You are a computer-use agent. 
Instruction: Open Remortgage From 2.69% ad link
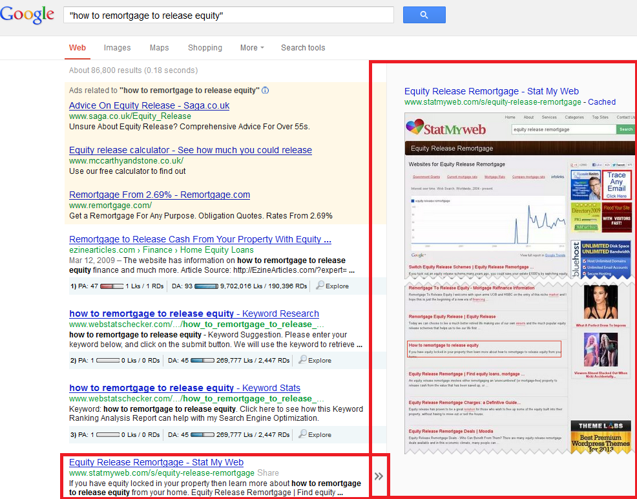click(x=160, y=195)
